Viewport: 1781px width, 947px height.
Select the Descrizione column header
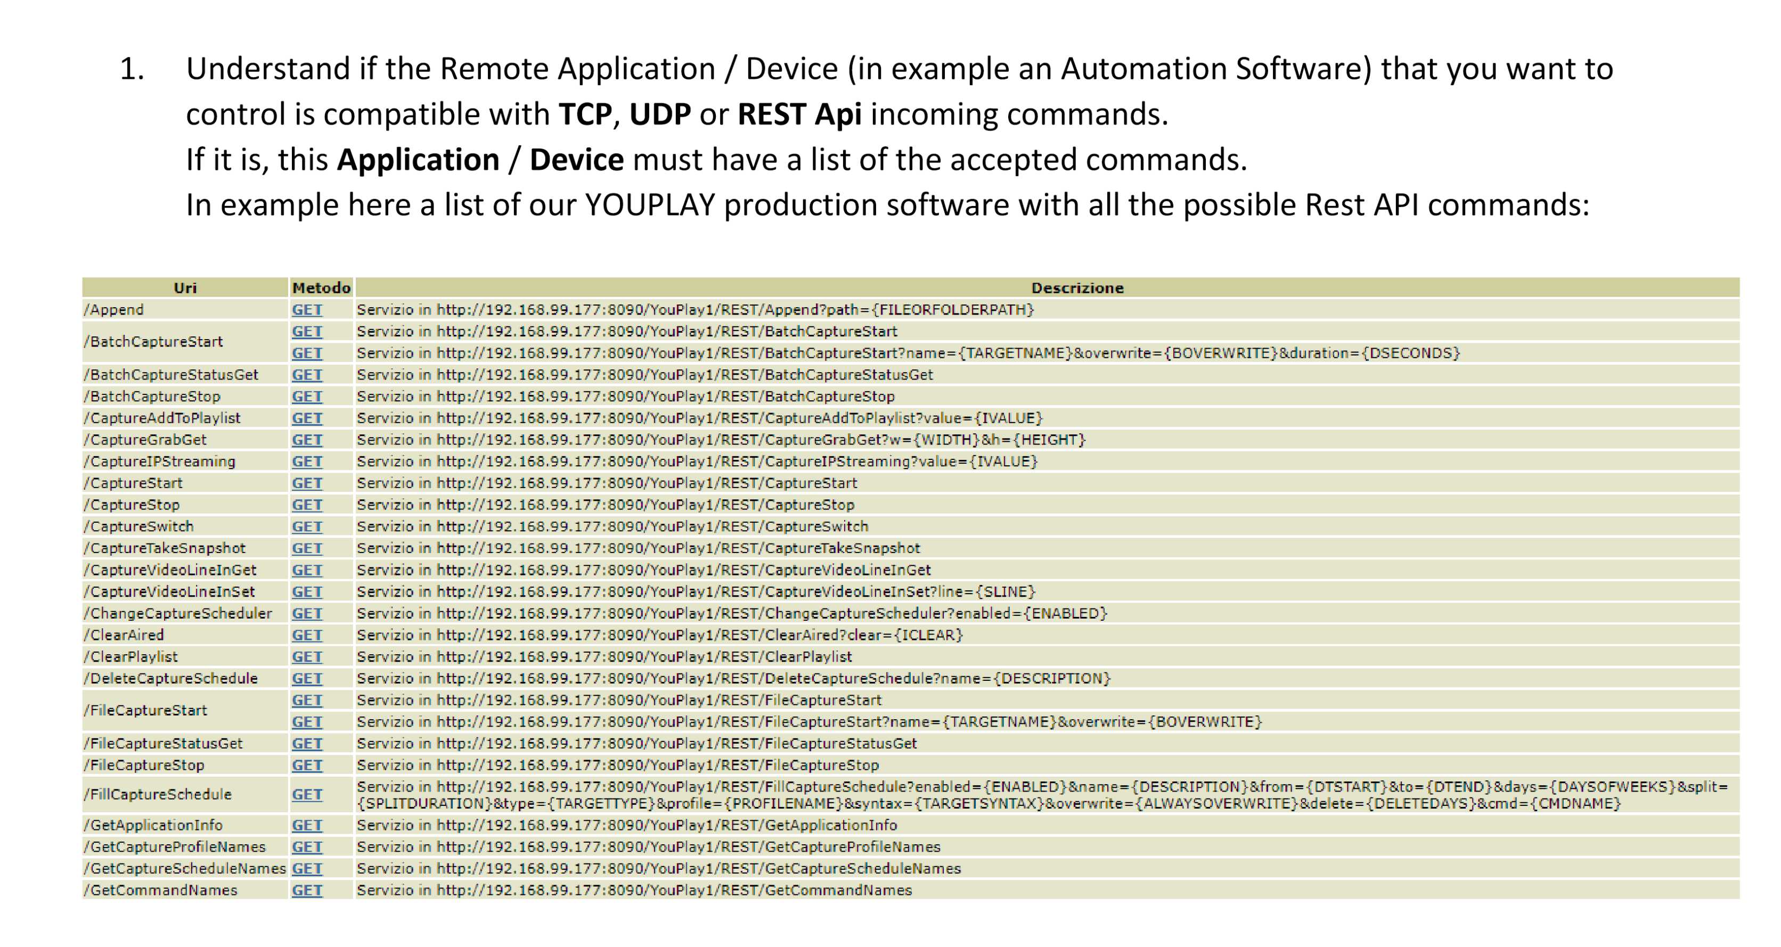coord(1076,288)
